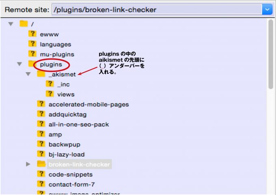Click the folder icon beside _inc

(50, 84)
